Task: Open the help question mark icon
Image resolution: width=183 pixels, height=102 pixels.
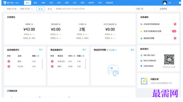Action: (x=180, y=3)
